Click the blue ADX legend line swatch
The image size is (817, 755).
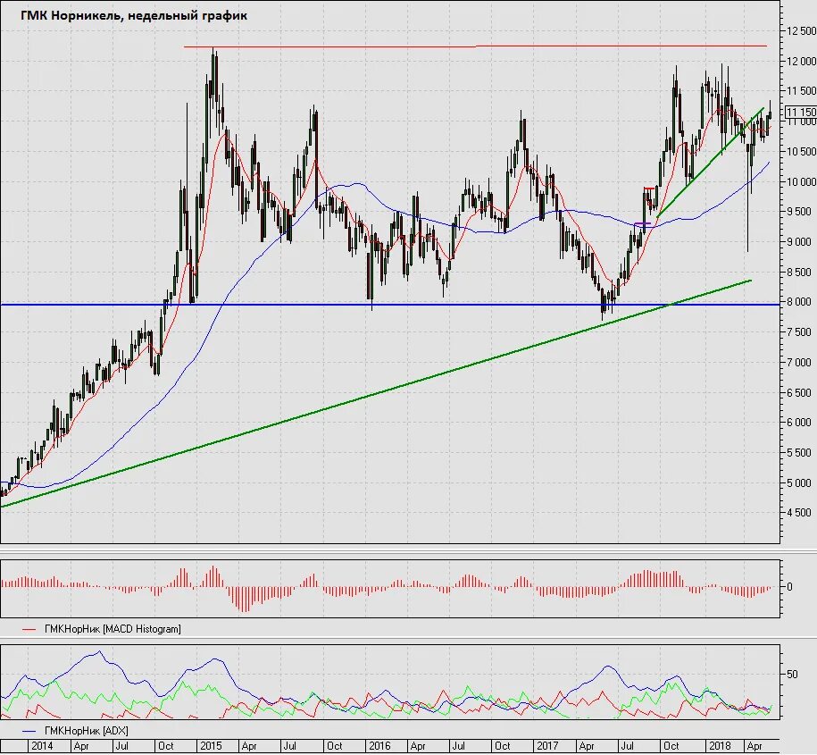click(x=29, y=731)
